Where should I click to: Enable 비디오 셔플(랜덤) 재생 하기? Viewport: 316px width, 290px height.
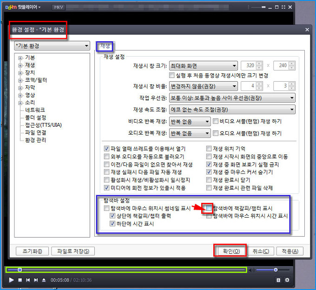point(216,121)
